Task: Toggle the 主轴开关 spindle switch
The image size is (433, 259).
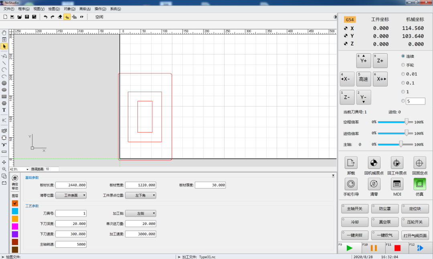Action: pyautogui.click(x=354, y=209)
